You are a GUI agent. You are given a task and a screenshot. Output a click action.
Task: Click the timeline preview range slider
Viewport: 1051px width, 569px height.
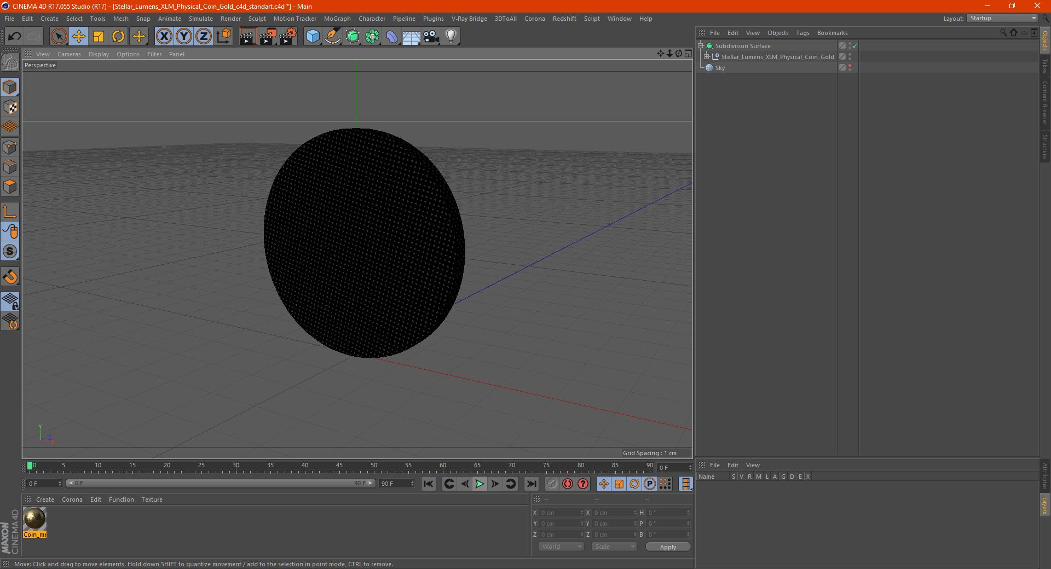(x=221, y=483)
